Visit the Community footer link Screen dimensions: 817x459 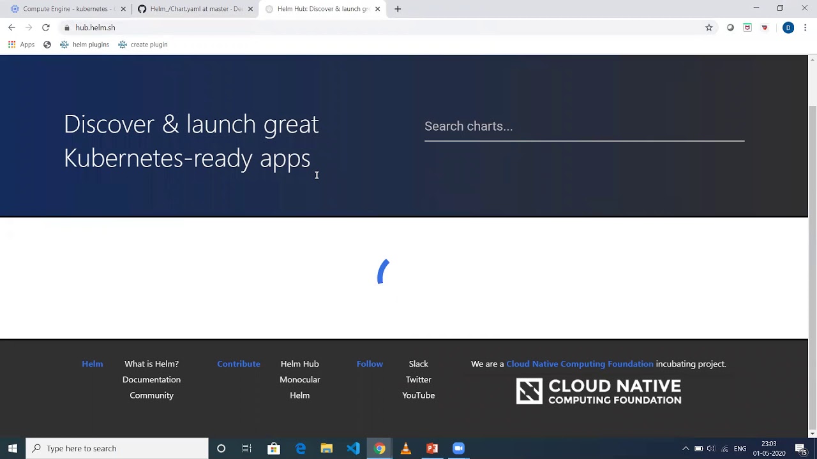151,395
